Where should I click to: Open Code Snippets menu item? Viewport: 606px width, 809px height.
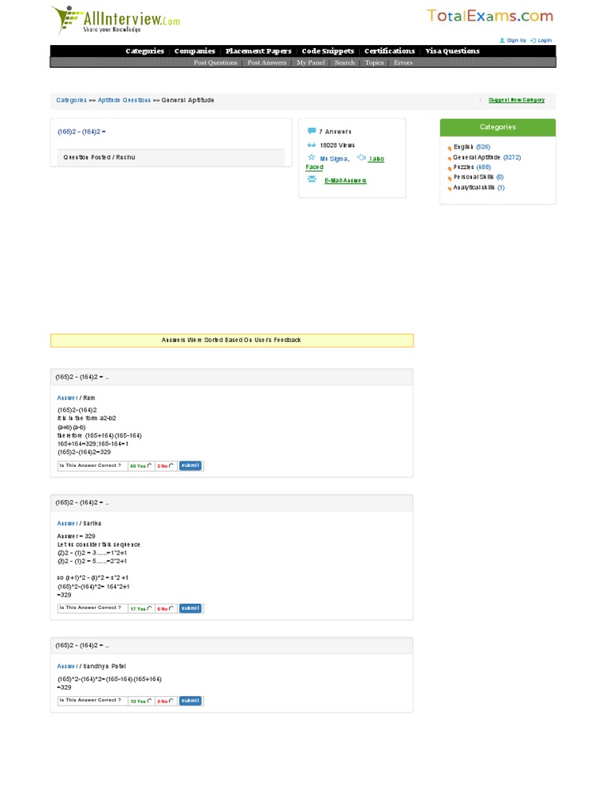click(327, 51)
